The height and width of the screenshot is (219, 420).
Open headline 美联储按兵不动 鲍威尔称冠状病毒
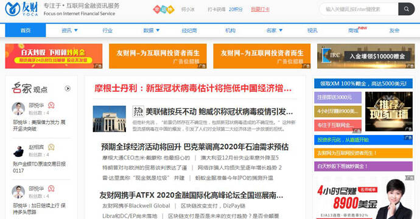pos(219,112)
